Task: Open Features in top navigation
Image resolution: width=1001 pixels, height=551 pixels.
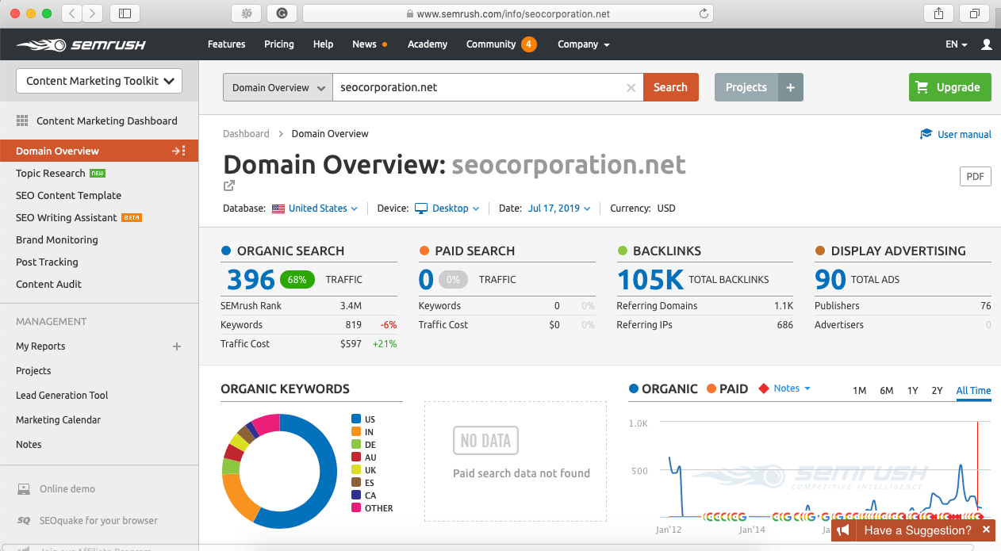Action: tap(226, 44)
